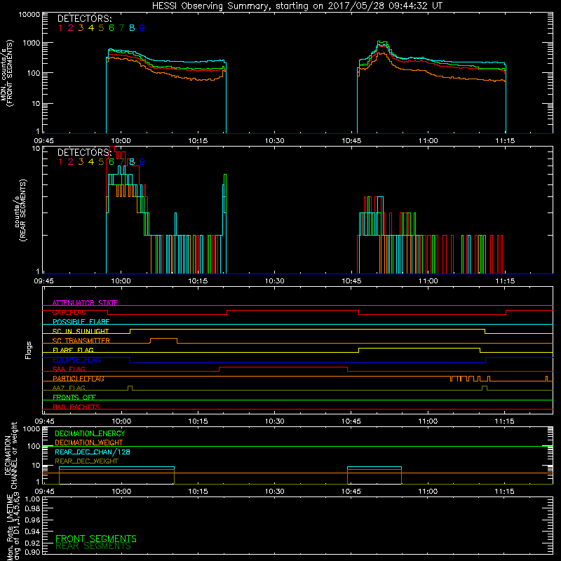Click the raised SAA_FLAG segment between 10:19 and 10:44
This screenshot has width=561, height=561.
point(283,367)
